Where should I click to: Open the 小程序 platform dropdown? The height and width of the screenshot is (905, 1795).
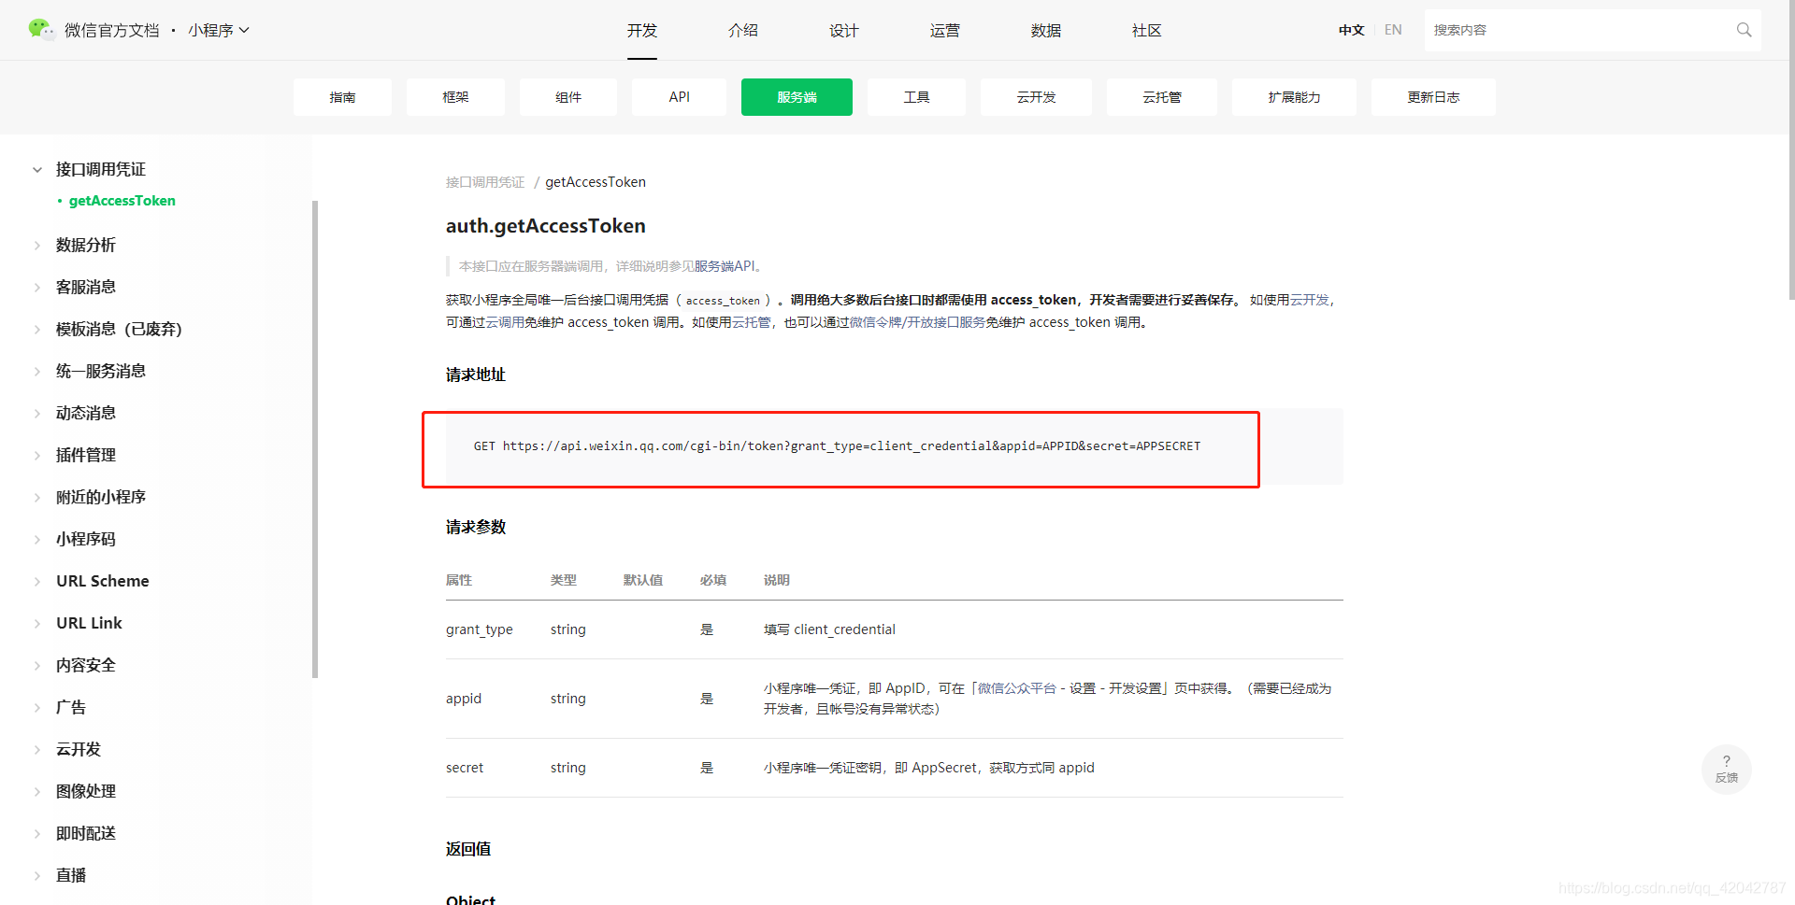click(219, 31)
